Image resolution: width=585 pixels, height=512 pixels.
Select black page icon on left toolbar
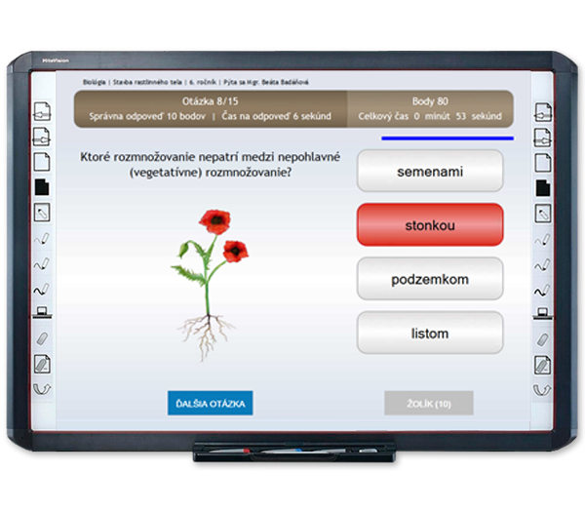(x=41, y=186)
